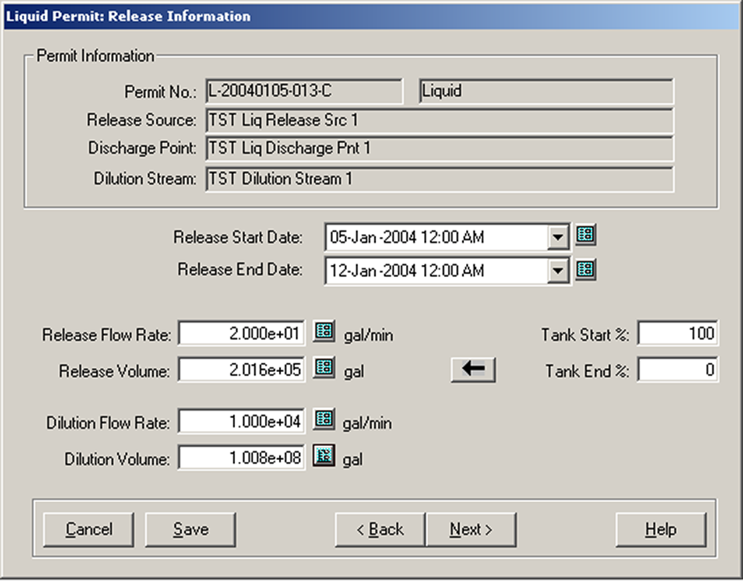The height and width of the screenshot is (581, 743).
Task: Click the calculator icon beside the first gal/min field
Action: pyautogui.click(x=324, y=331)
